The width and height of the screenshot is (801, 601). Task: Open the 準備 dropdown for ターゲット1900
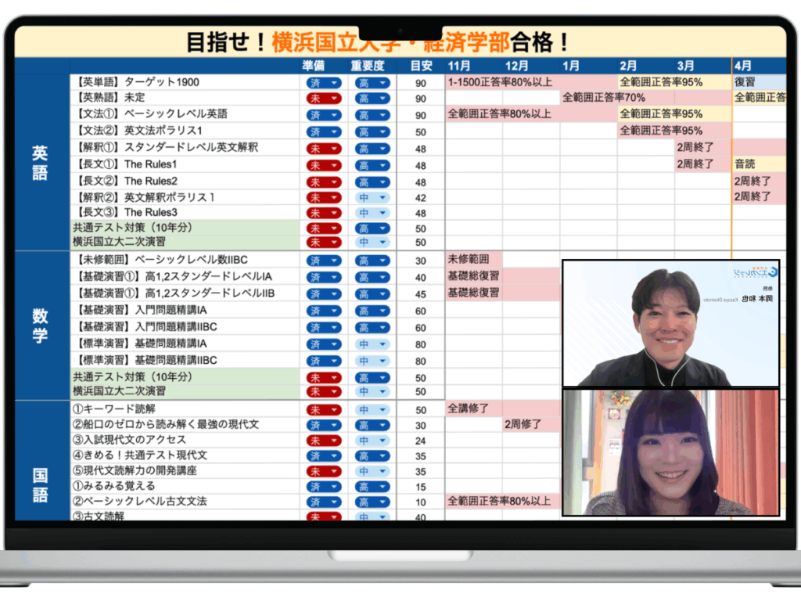pos(323,81)
